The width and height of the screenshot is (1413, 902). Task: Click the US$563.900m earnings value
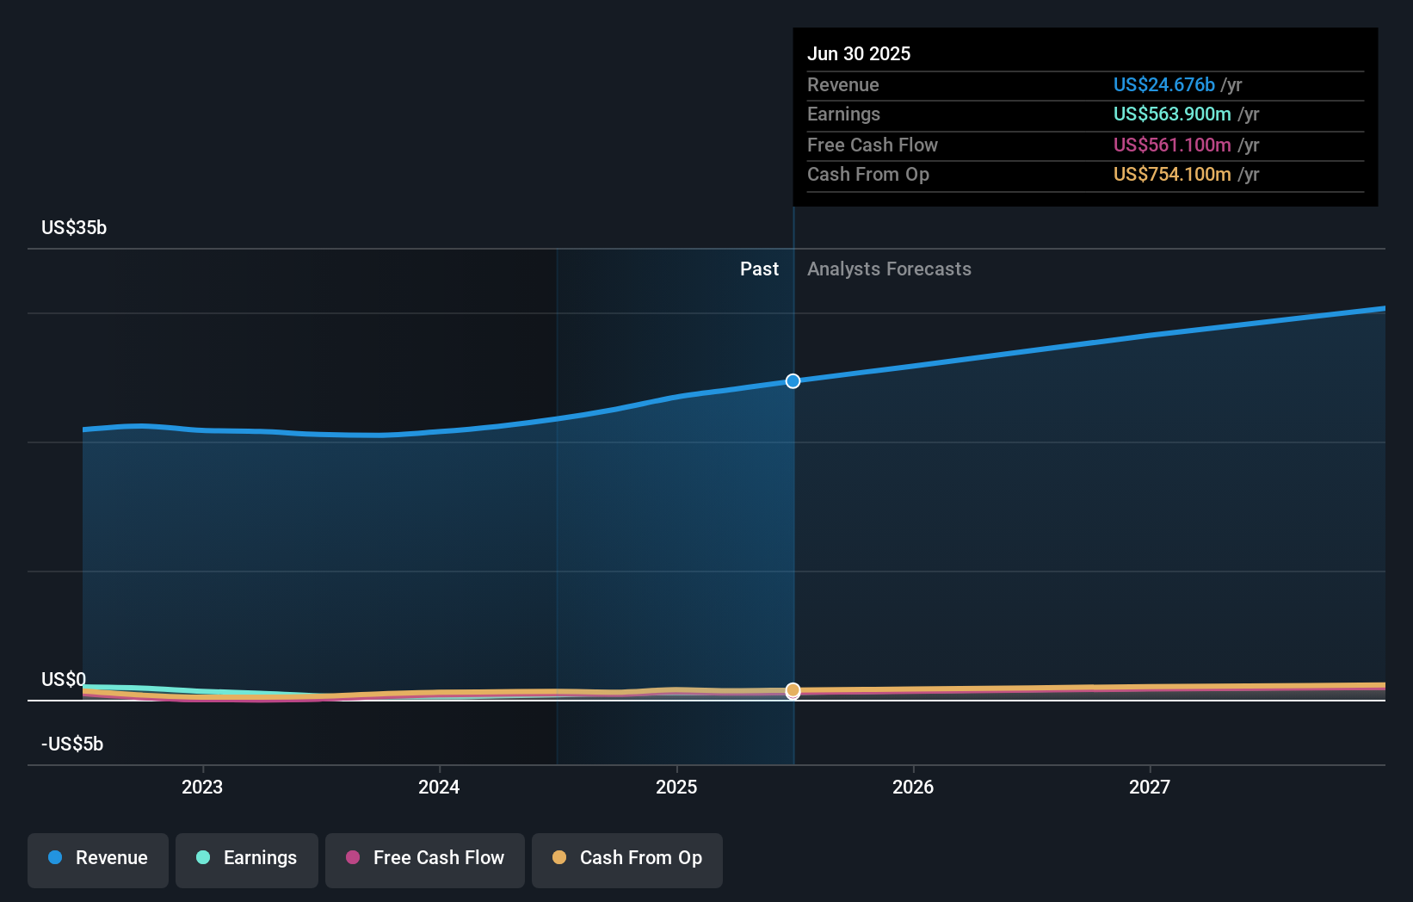click(1172, 114)
